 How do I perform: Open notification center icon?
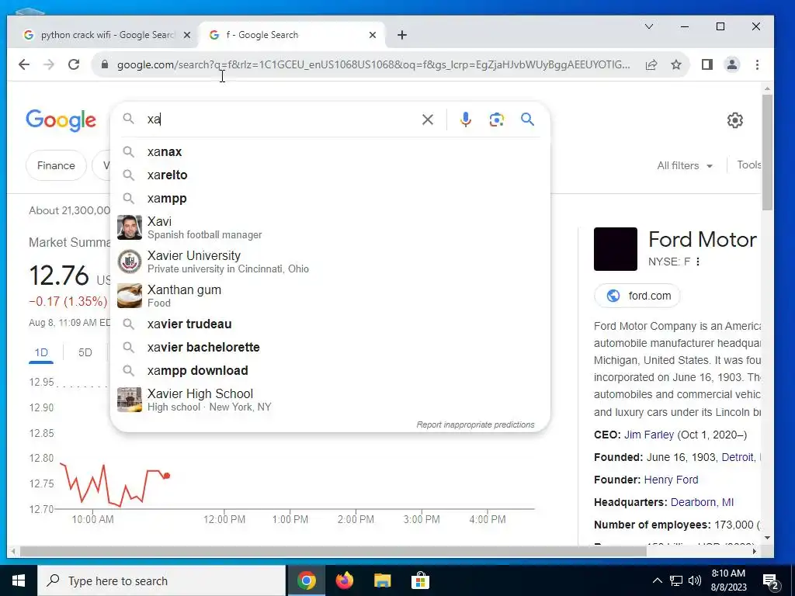pyautogui.click(x=771, y=582)
